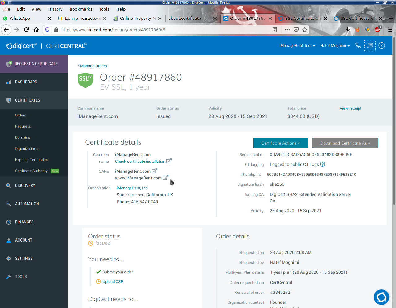This screenshot has width=396, height=308.
Task: Reload the current page
Action: [x=27, y=30]
